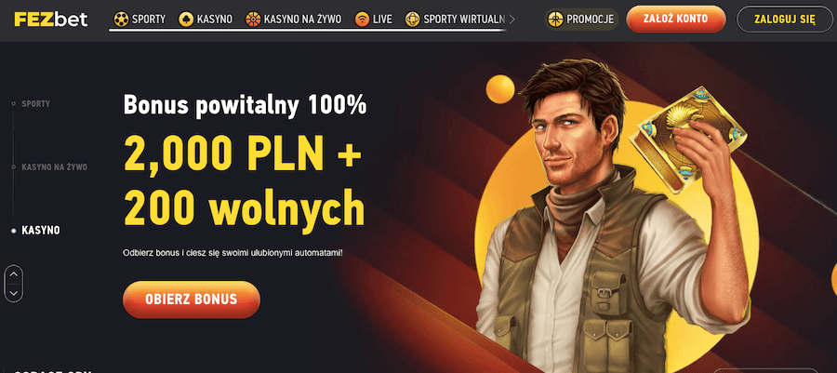This screenshot has width=837, height=373.
Task: Go to next slide with down arrow
Action: (x=14, y=292)
